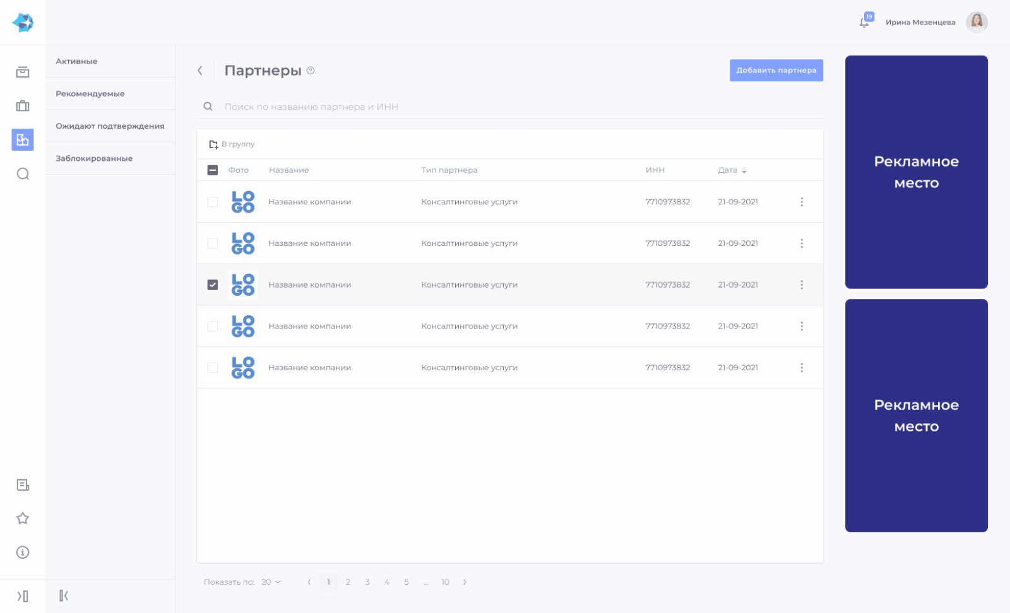Open the magnifier search icon in left sidebar

pyautogui.click(x=23, y=173)
